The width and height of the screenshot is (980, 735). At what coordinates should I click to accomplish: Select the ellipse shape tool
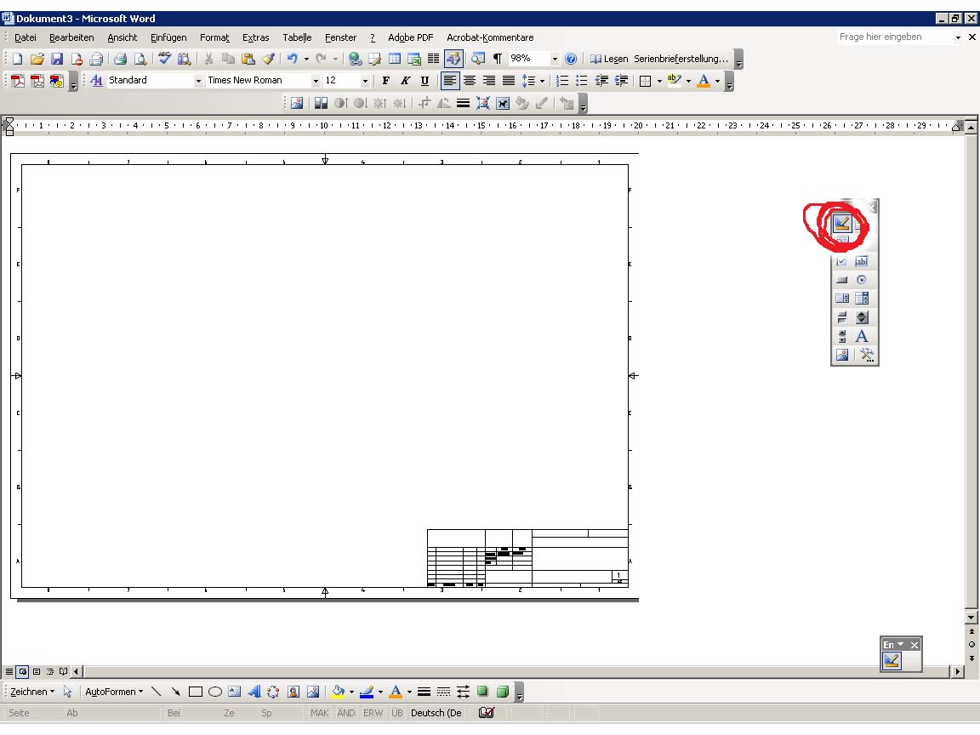pos(215,692)
